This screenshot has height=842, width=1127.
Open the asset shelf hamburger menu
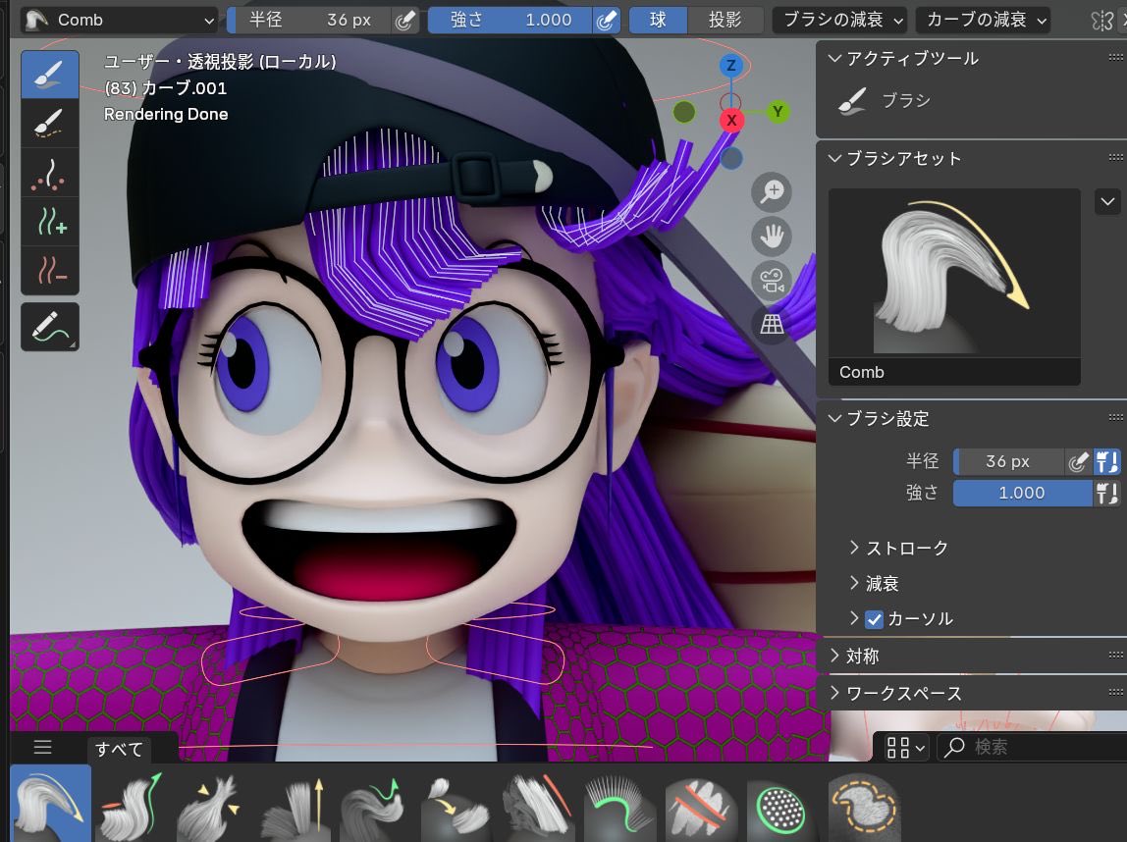(42, 748)
